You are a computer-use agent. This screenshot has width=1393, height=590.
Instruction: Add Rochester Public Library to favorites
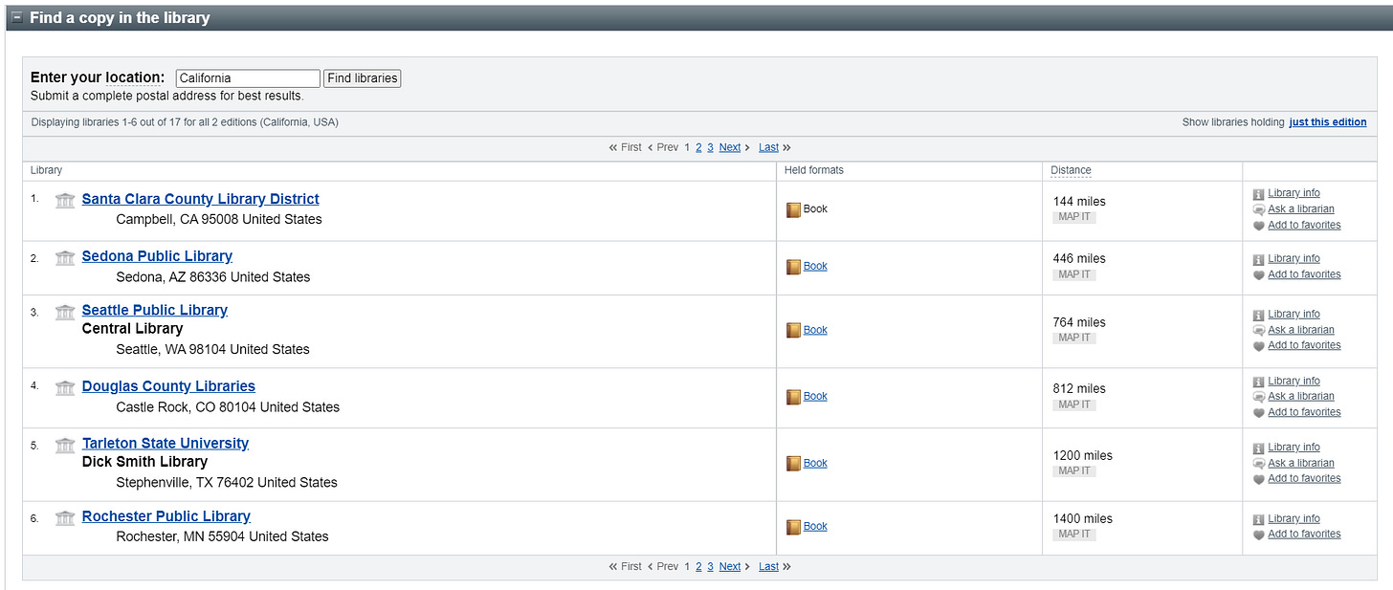pos(1304,534)
